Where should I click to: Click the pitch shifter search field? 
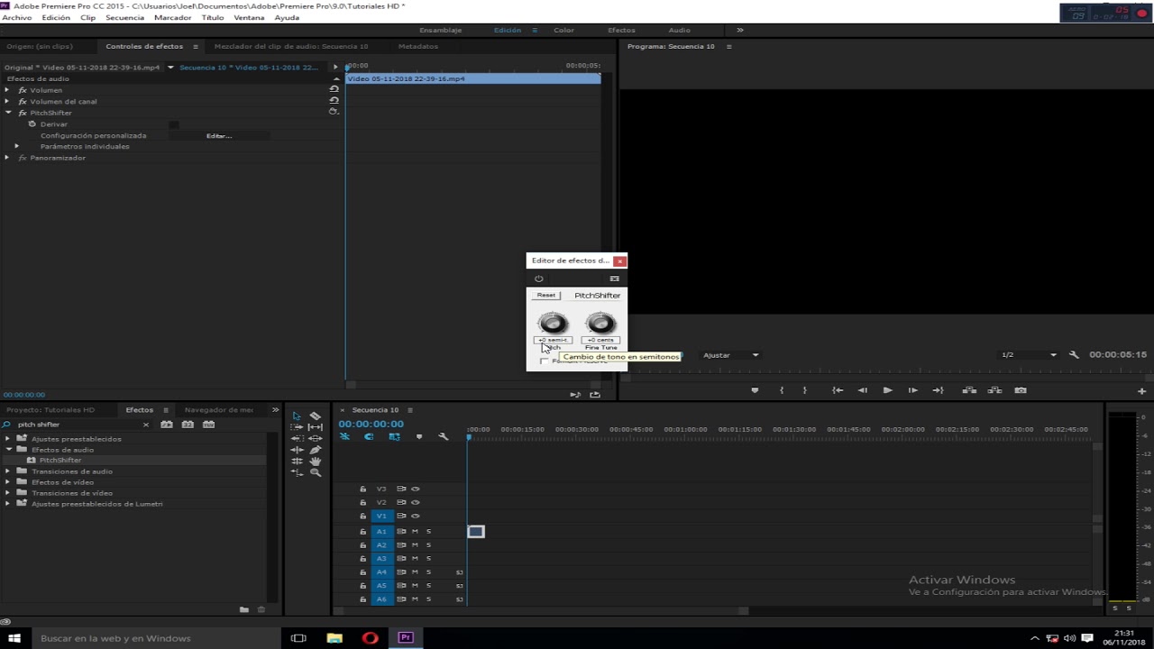(78, 425)
